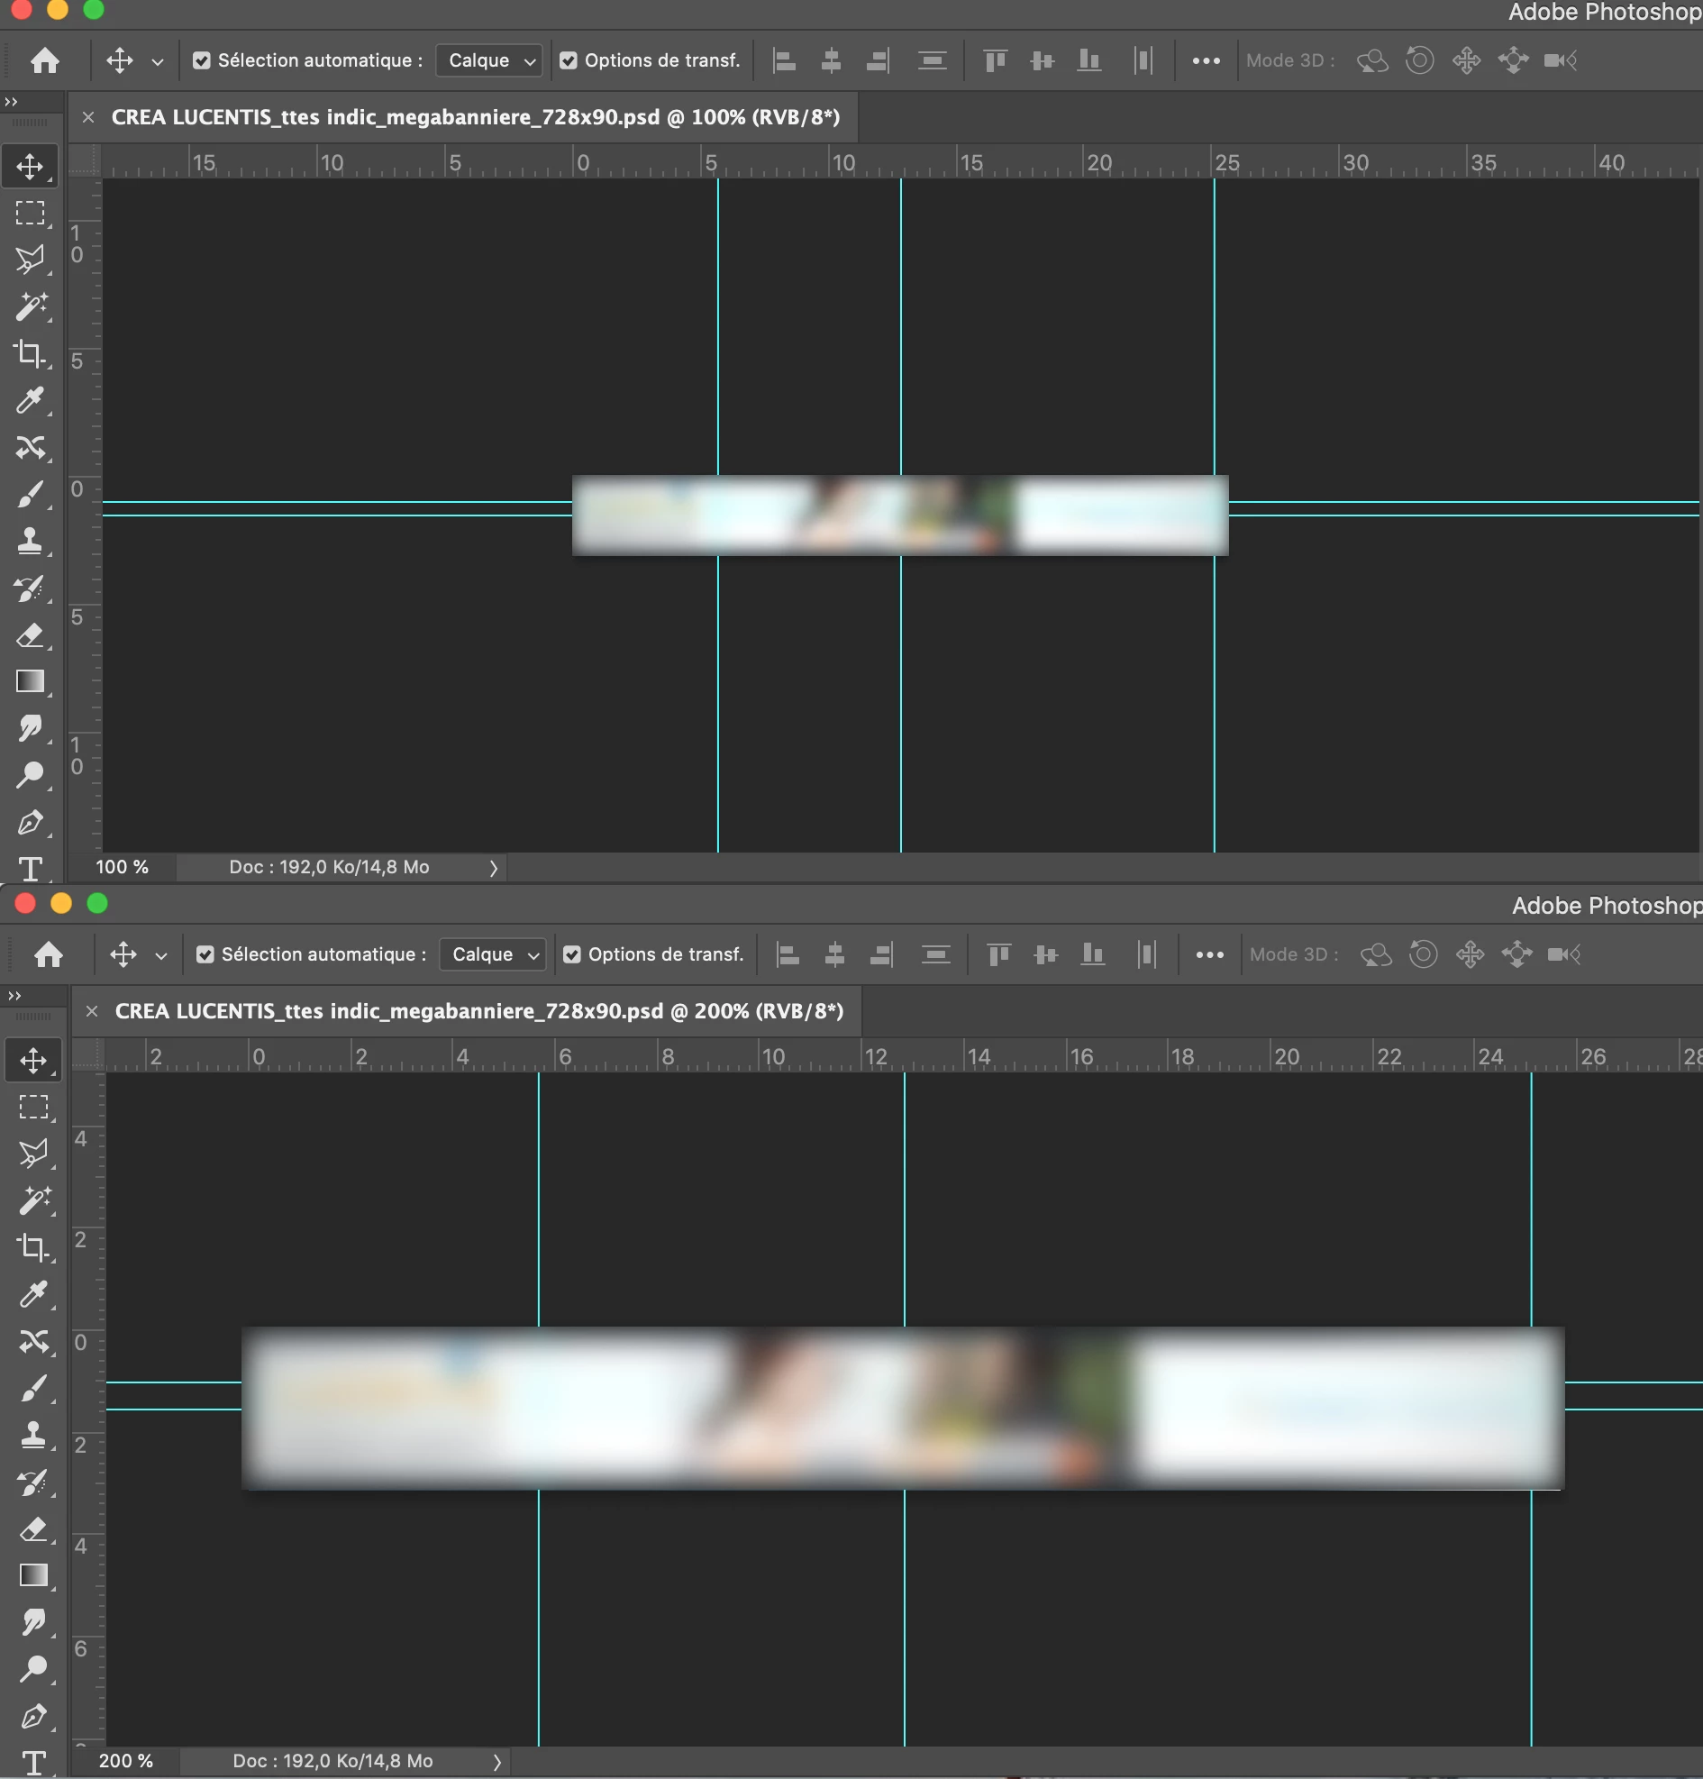The height and width of the screenshot is (1779, 1703).
Task: Expand toolbar double-arrow in top window
Action: (11, 102)
